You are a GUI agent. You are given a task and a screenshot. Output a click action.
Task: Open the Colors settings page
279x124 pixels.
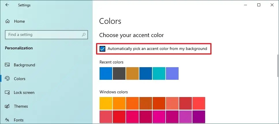click(46, 79)
